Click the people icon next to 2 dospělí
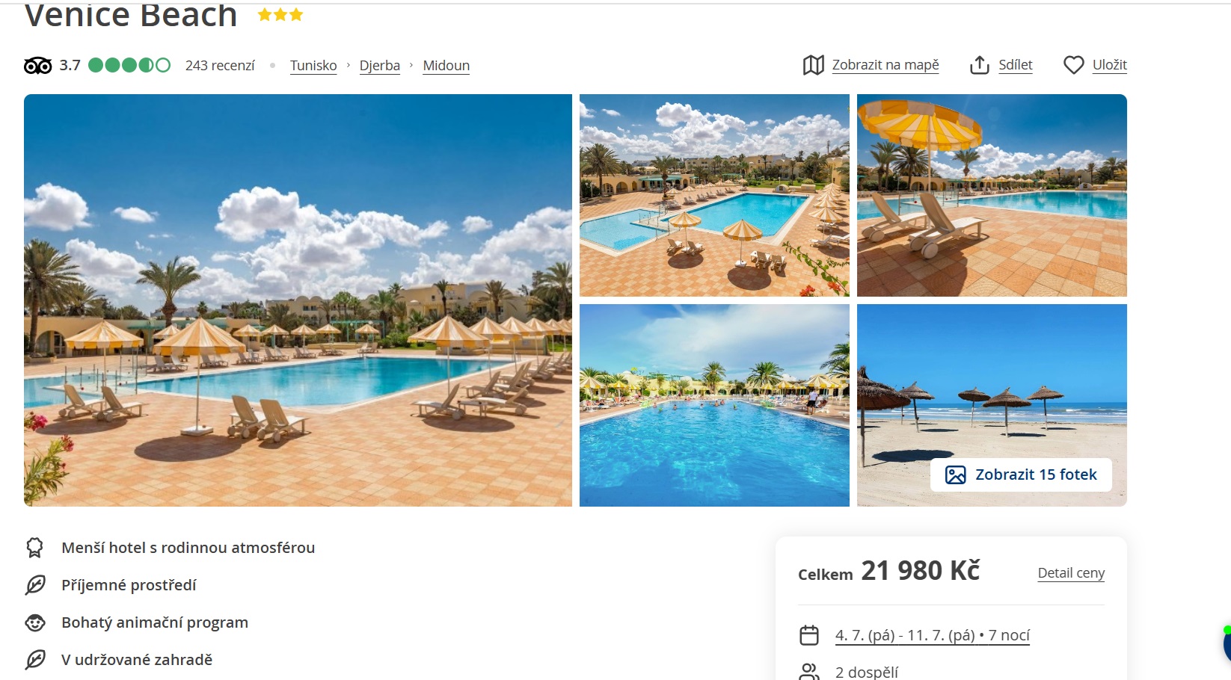 (x=809, y=672)
